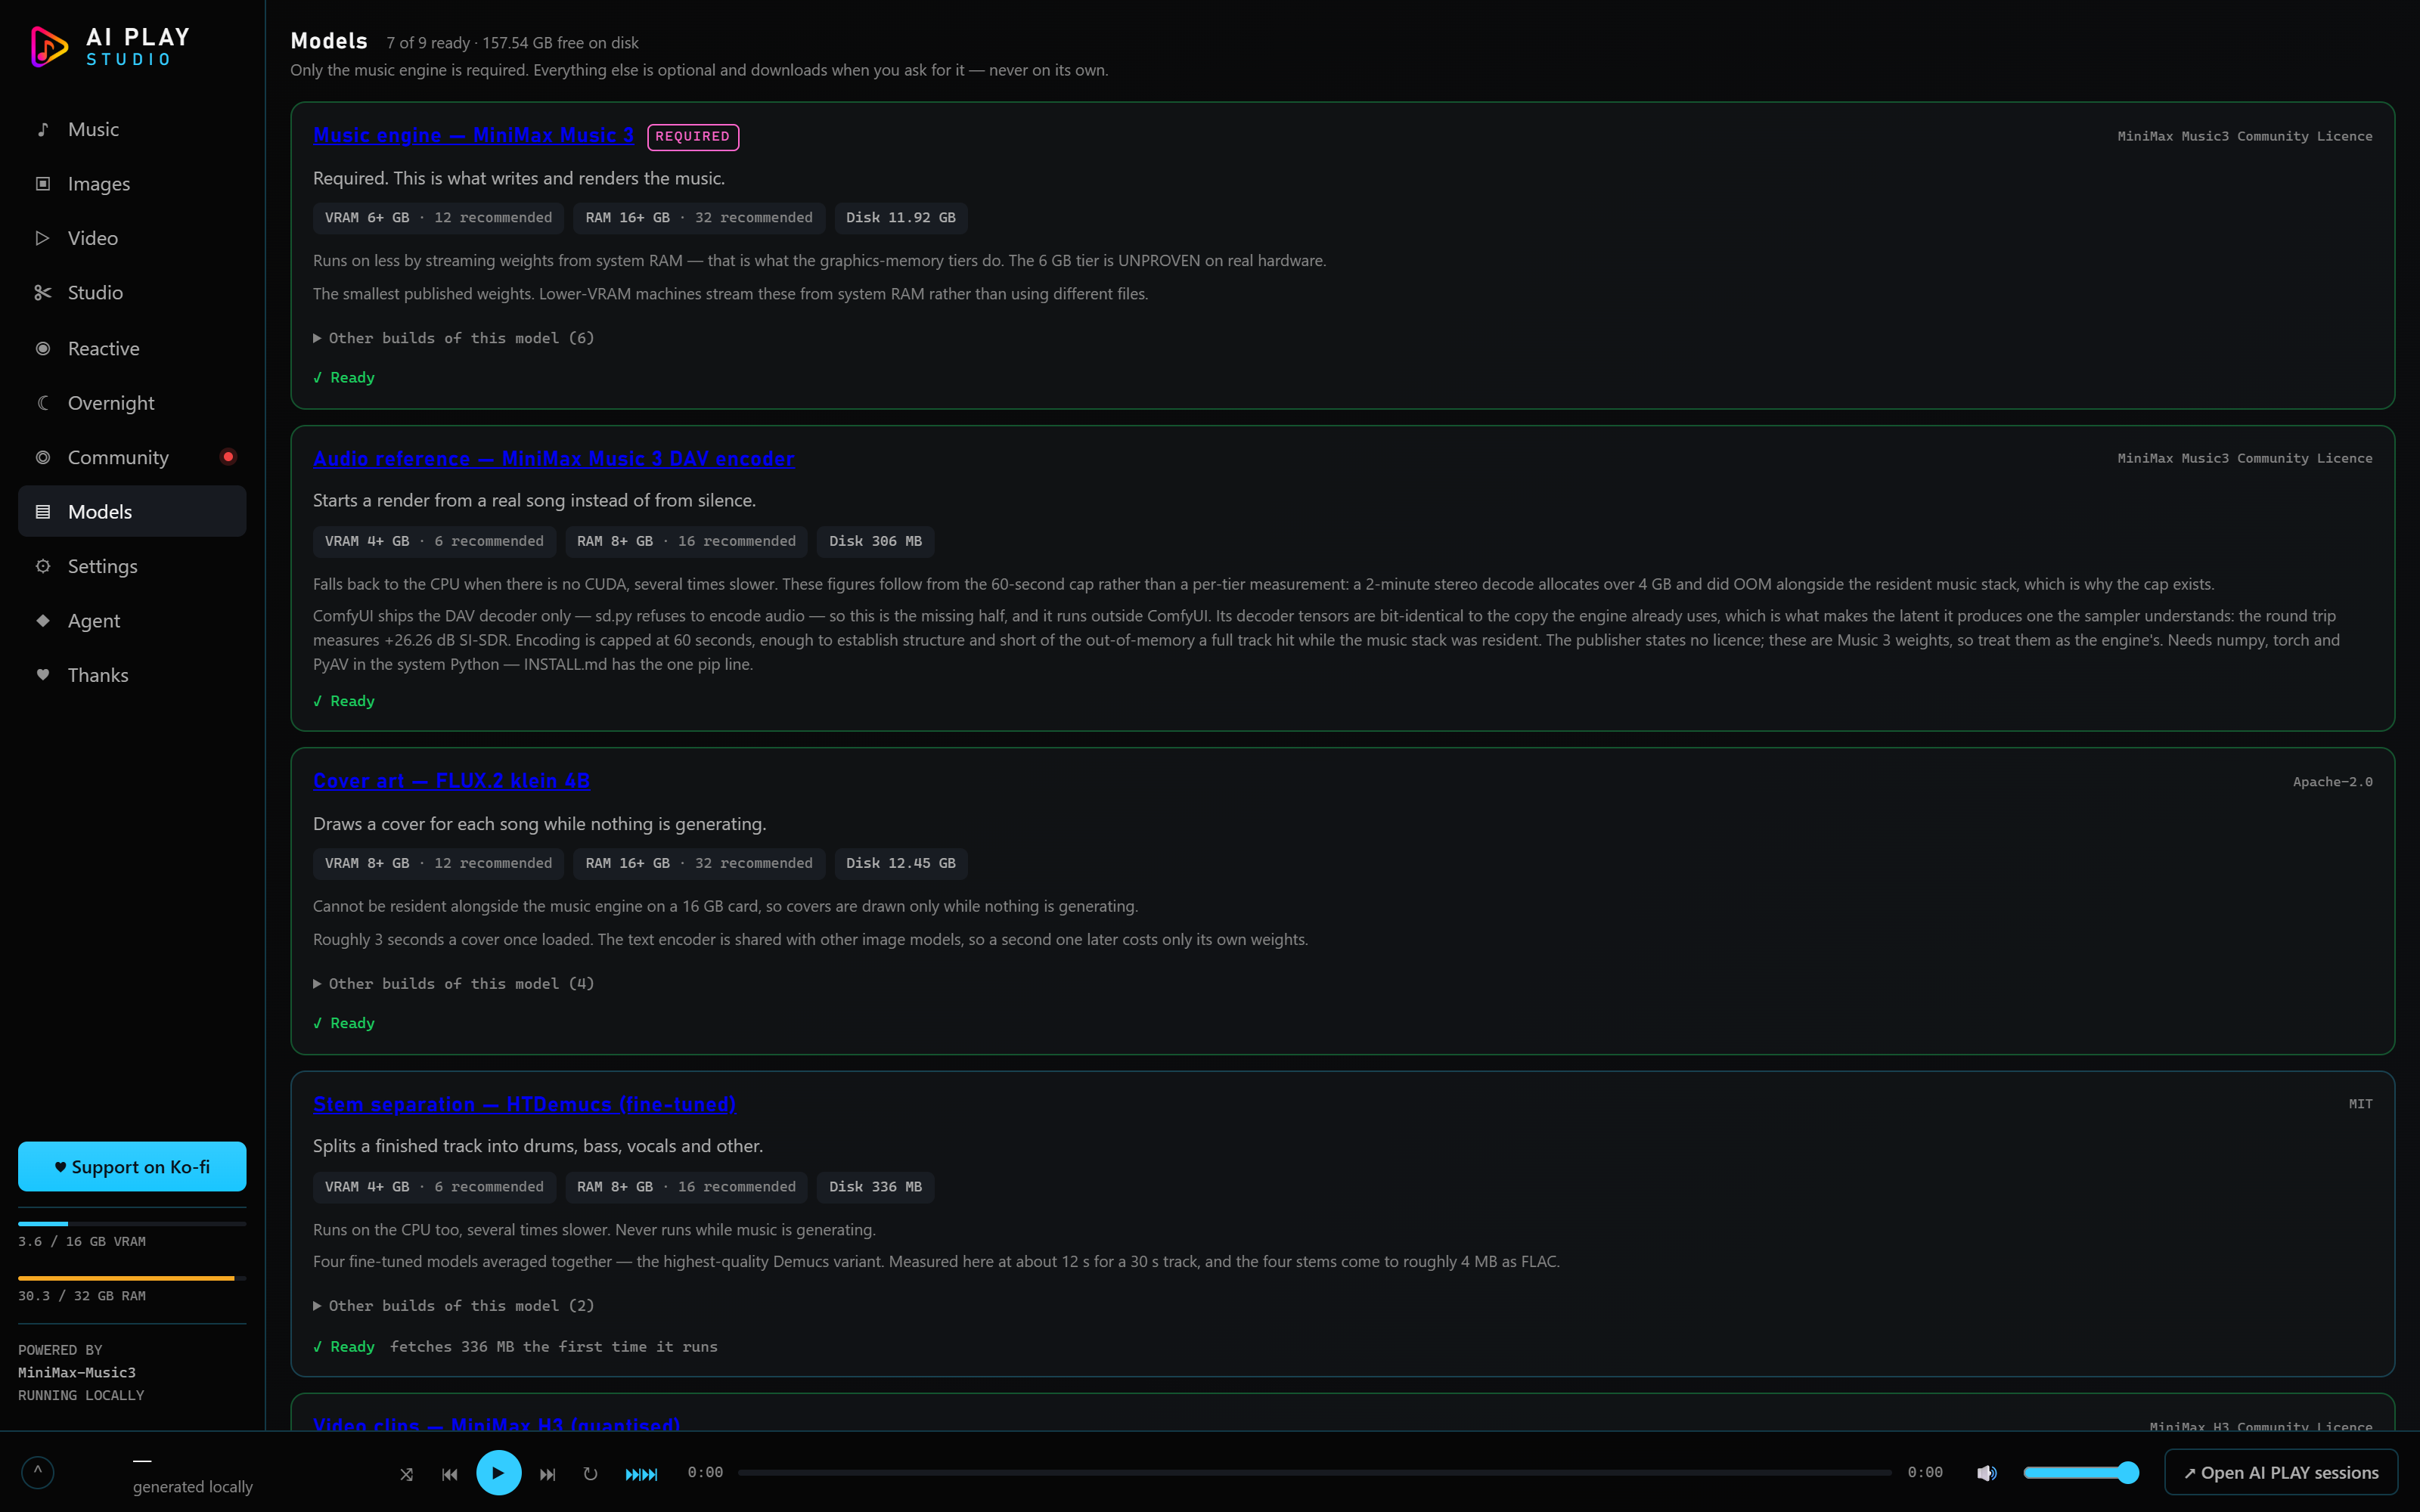
Task: Click the 'VRAM 8+ GB · 12 recommended' chip
Action: coord(438,863)
